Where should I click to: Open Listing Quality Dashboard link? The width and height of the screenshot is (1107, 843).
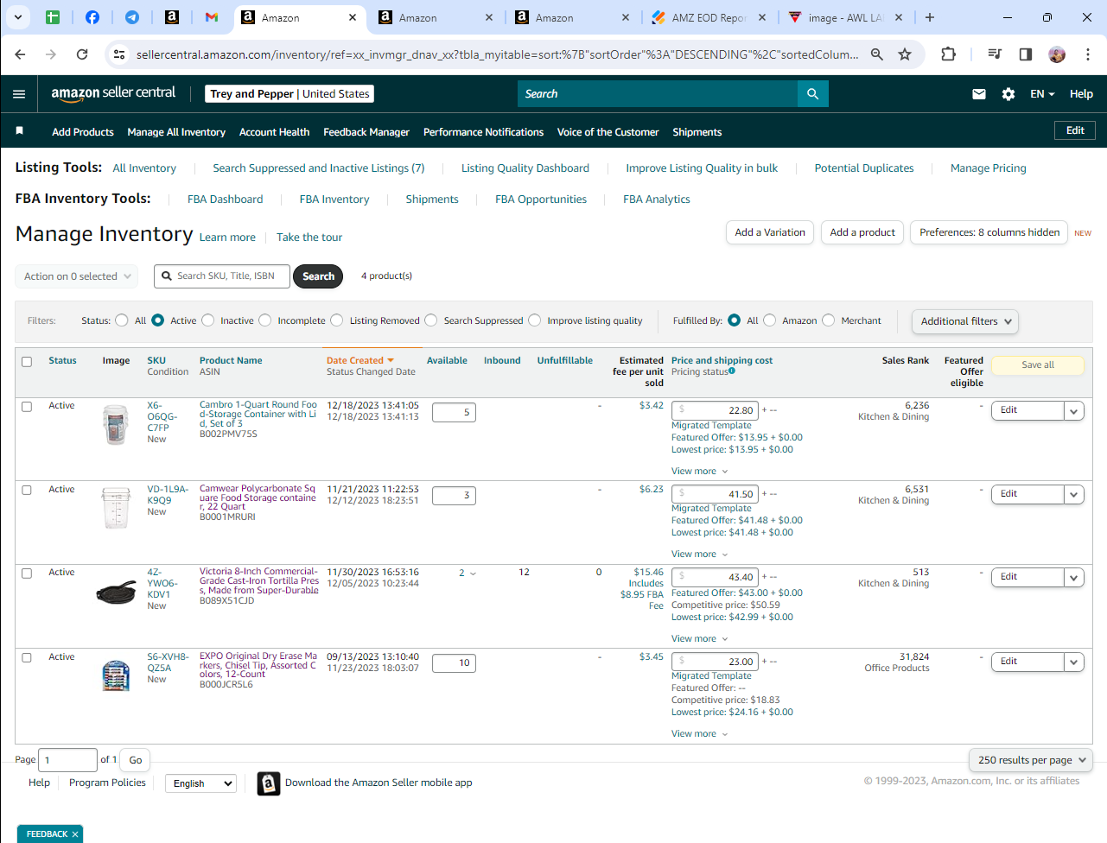tap(525, 168)
